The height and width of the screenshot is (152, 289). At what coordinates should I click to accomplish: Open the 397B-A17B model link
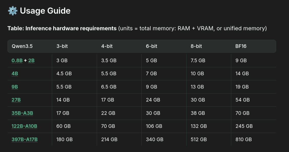point(25,139)
